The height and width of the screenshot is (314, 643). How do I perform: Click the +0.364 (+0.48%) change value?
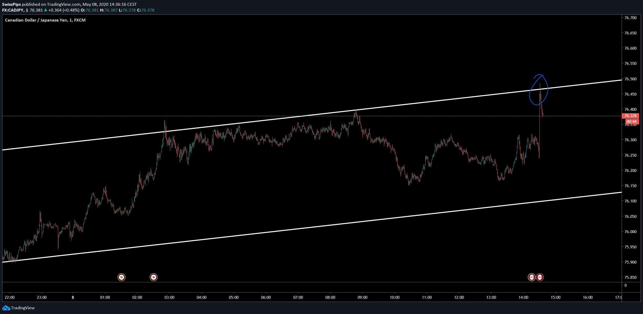(x=64, y=10)
